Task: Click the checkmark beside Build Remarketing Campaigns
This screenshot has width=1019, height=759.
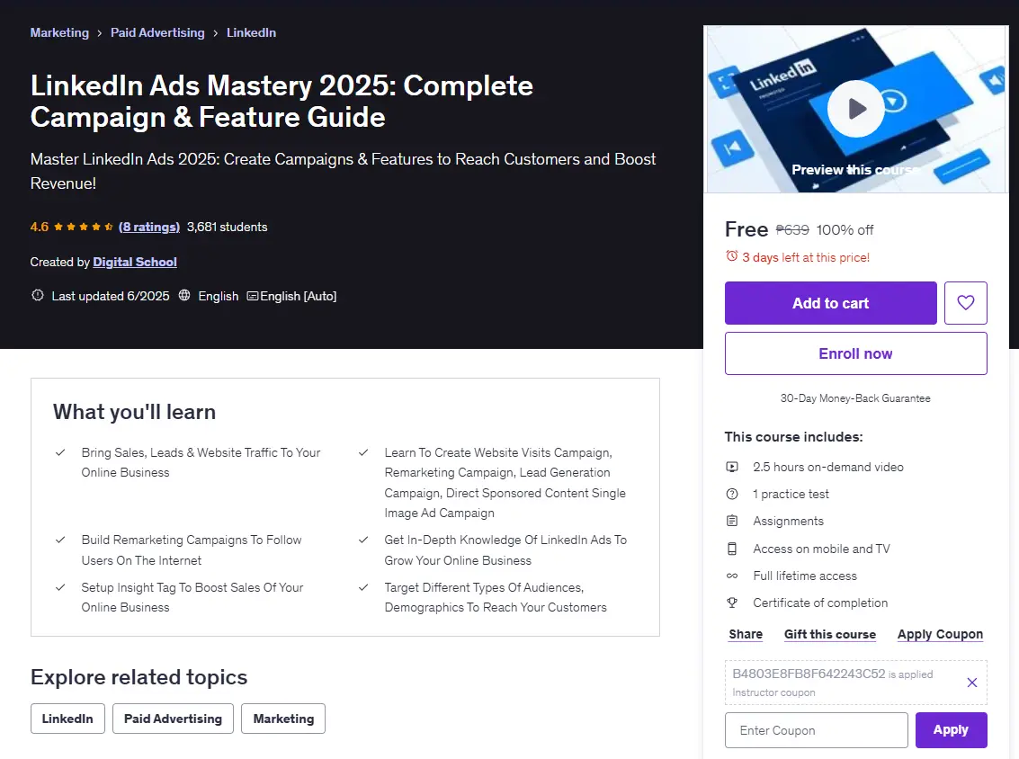Action: [60, 540]
